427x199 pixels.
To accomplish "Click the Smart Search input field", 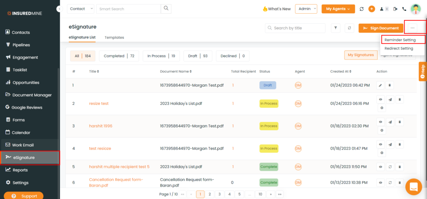I will [x=128, y=9].
